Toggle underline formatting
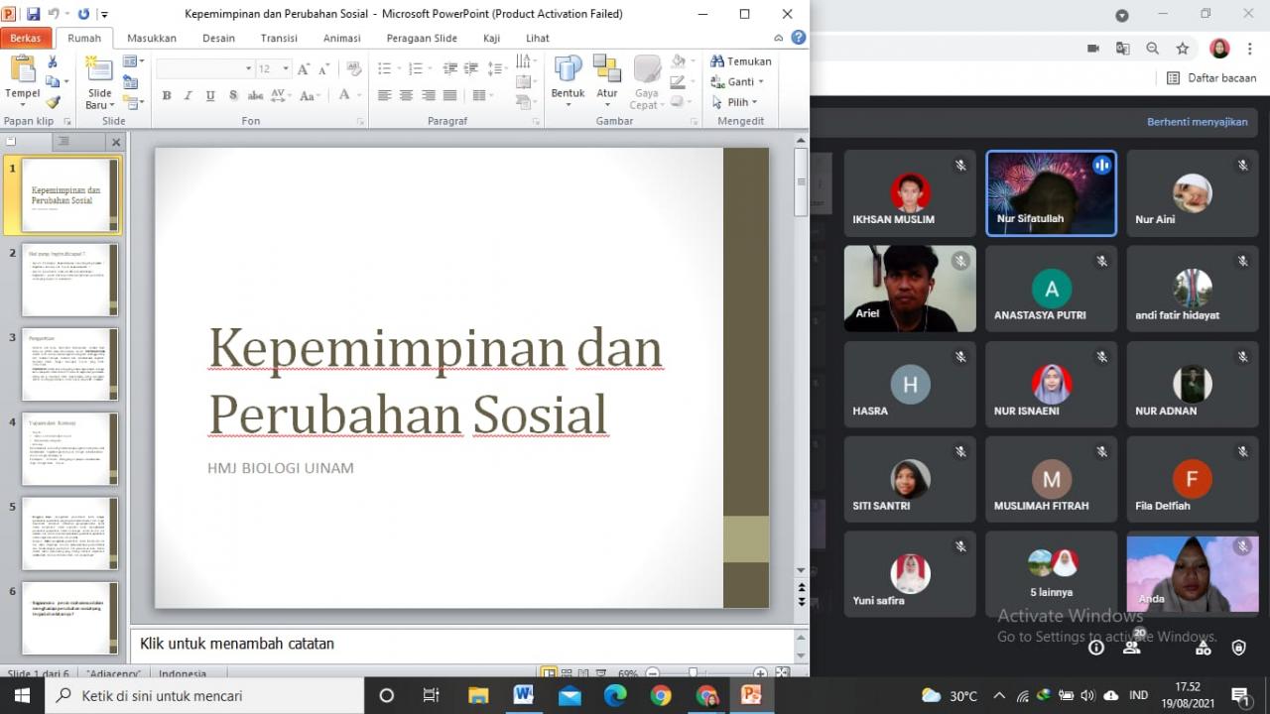The height and width of the screenshot is (714, 1270). click(210, 95)
